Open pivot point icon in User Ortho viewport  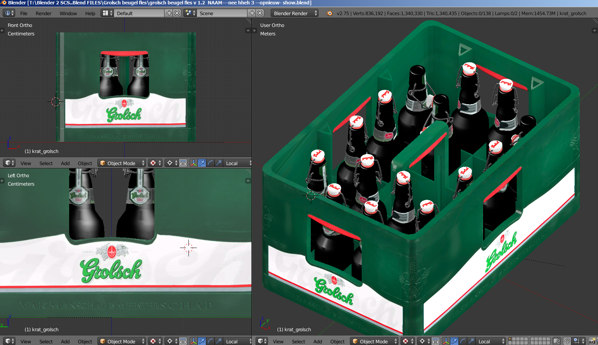click(x=424, y=341)
